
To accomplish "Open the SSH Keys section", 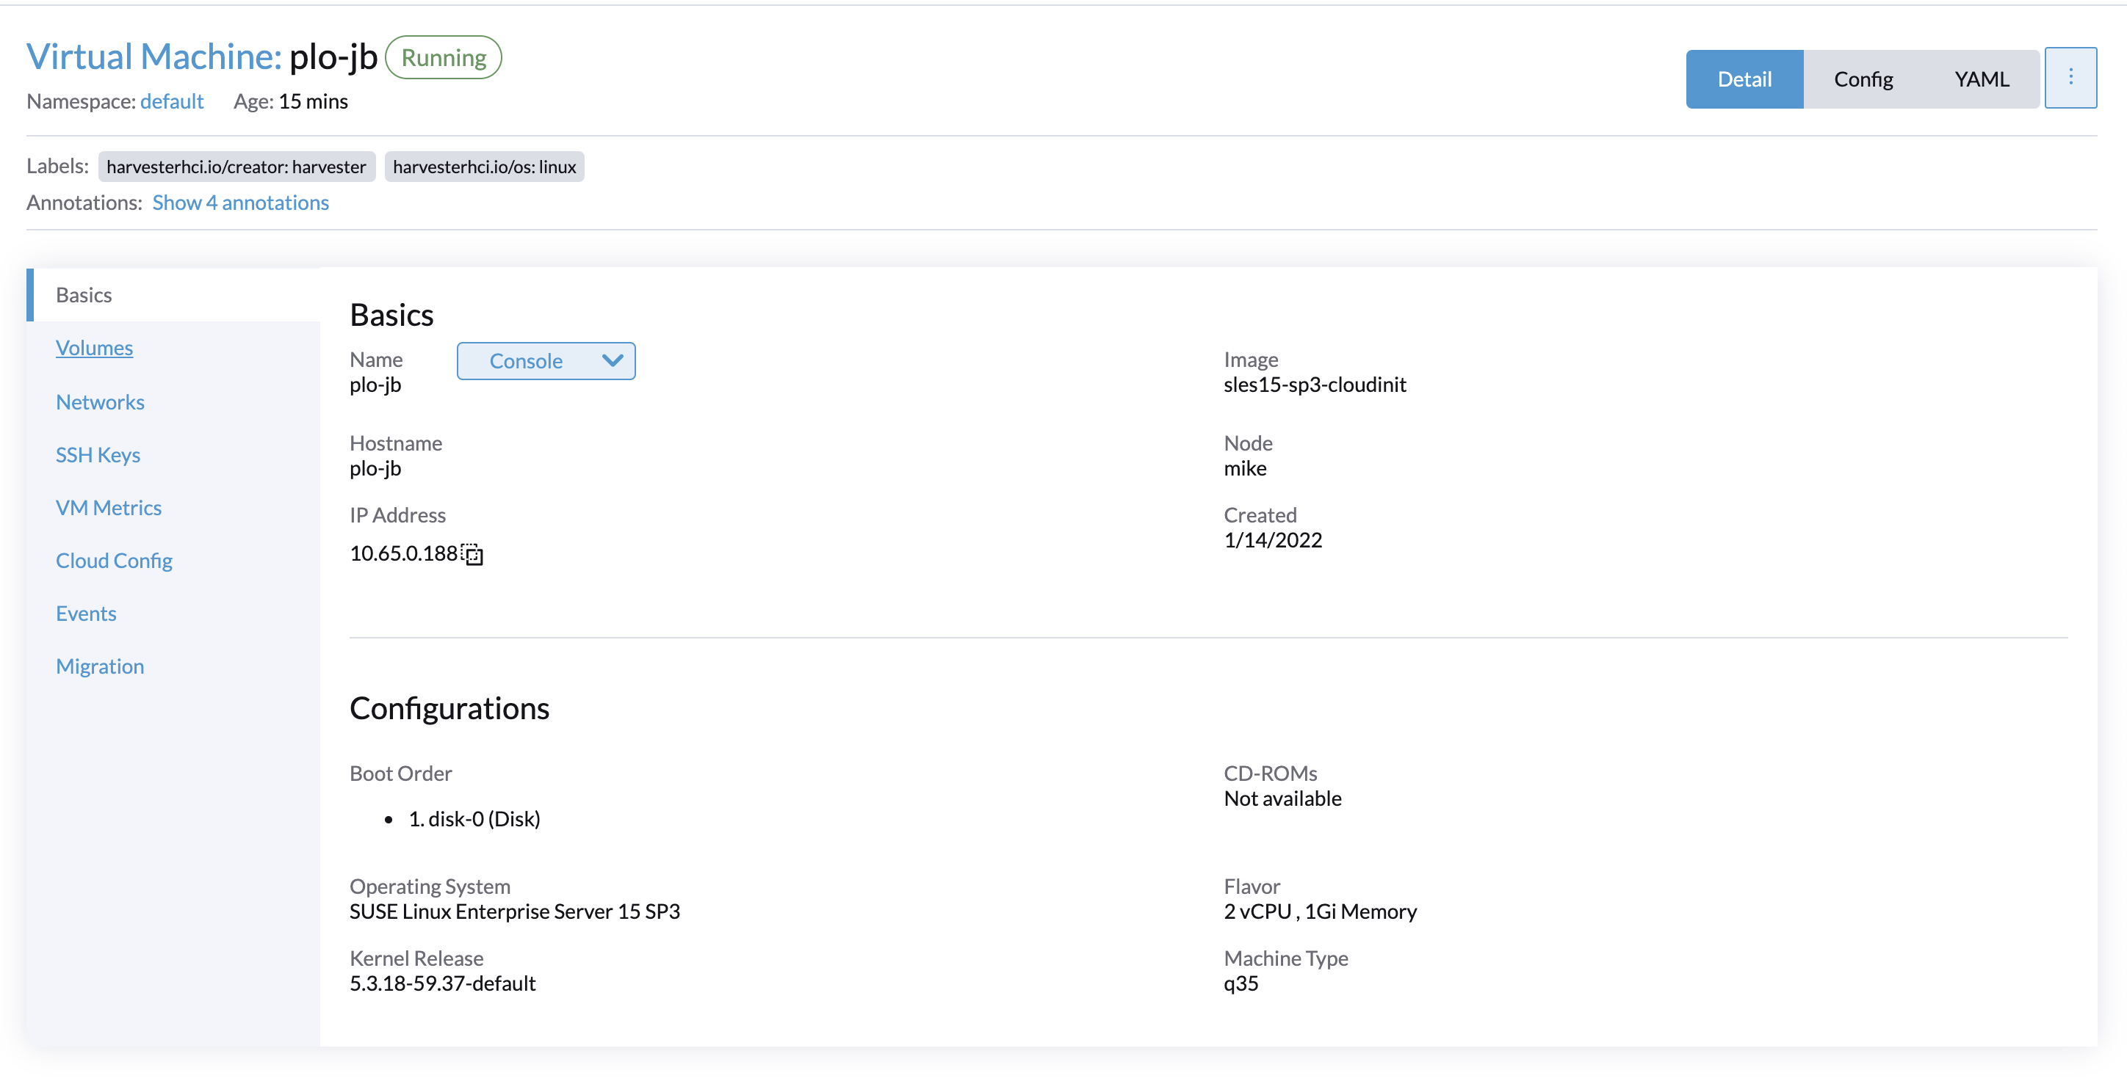I will point(98,454).
